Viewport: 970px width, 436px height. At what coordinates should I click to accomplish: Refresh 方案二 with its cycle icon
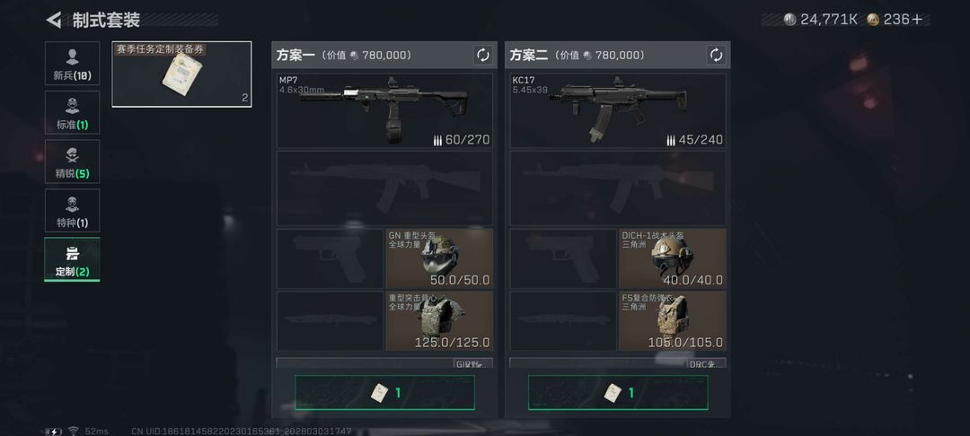click(716, 55)
